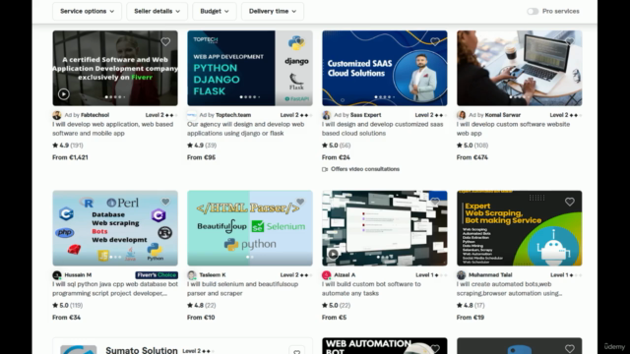Favorite the Hussain M gig heart icon
The image size is (630, 354).
pyautogui.click(x=165, y=202)
